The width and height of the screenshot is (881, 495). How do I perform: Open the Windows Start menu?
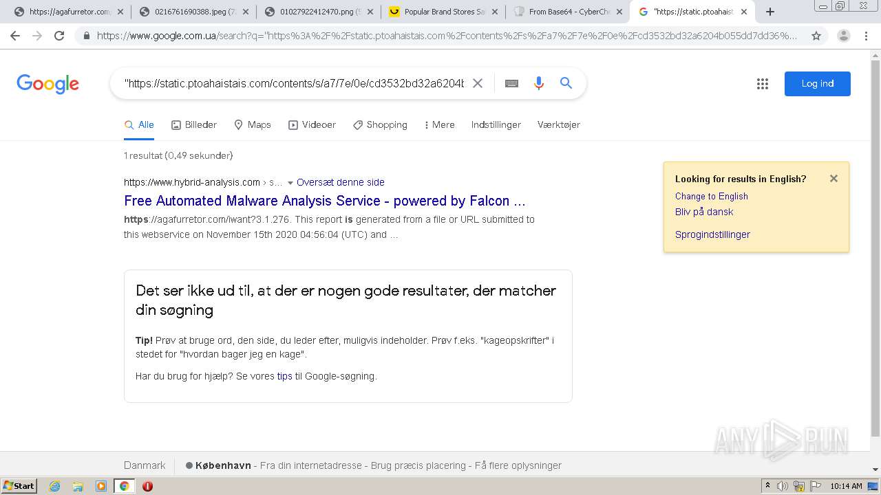pos(19,486)
